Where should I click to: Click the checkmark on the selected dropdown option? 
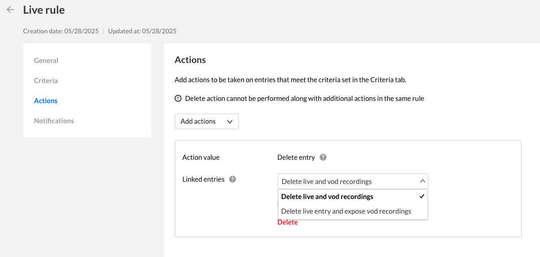pyautogui.click(x=422, y=196)
